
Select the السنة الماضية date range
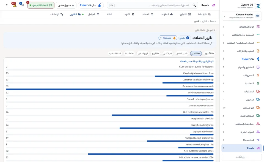(115, 53)
